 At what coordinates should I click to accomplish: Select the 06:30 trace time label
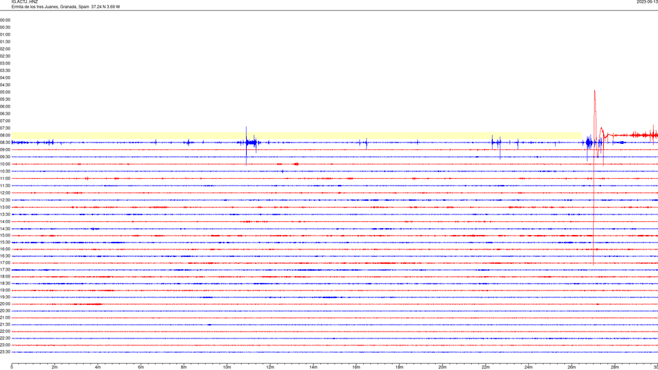coord(5,113)
